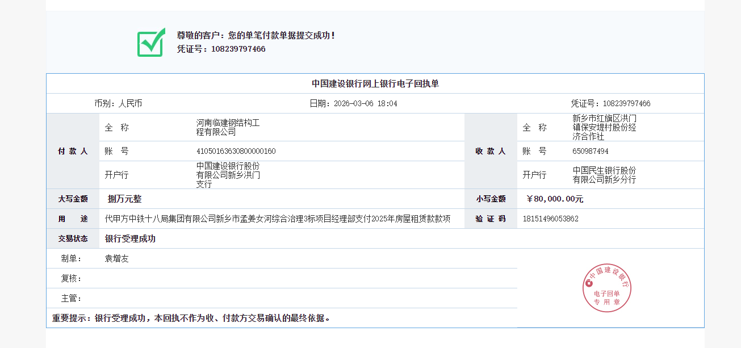Click the numeric amount ¥80,000.00元

click(555, 199)
